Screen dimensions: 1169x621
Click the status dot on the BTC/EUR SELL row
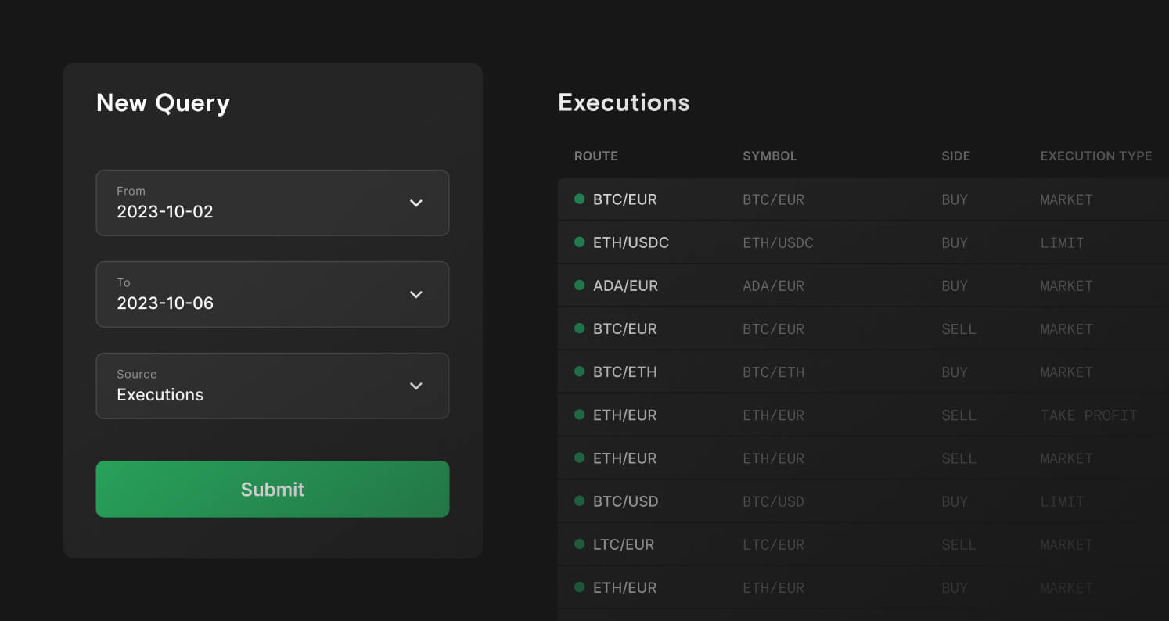[x=580, y=328]
